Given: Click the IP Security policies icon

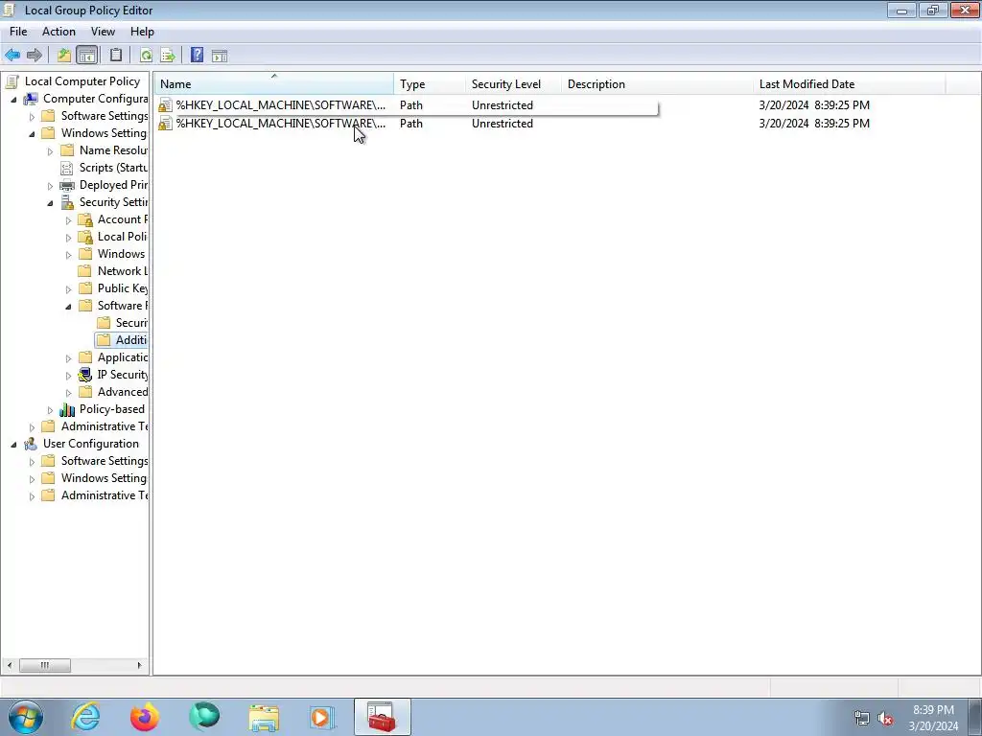Looking at the screenshot, I should click(85, 375).
